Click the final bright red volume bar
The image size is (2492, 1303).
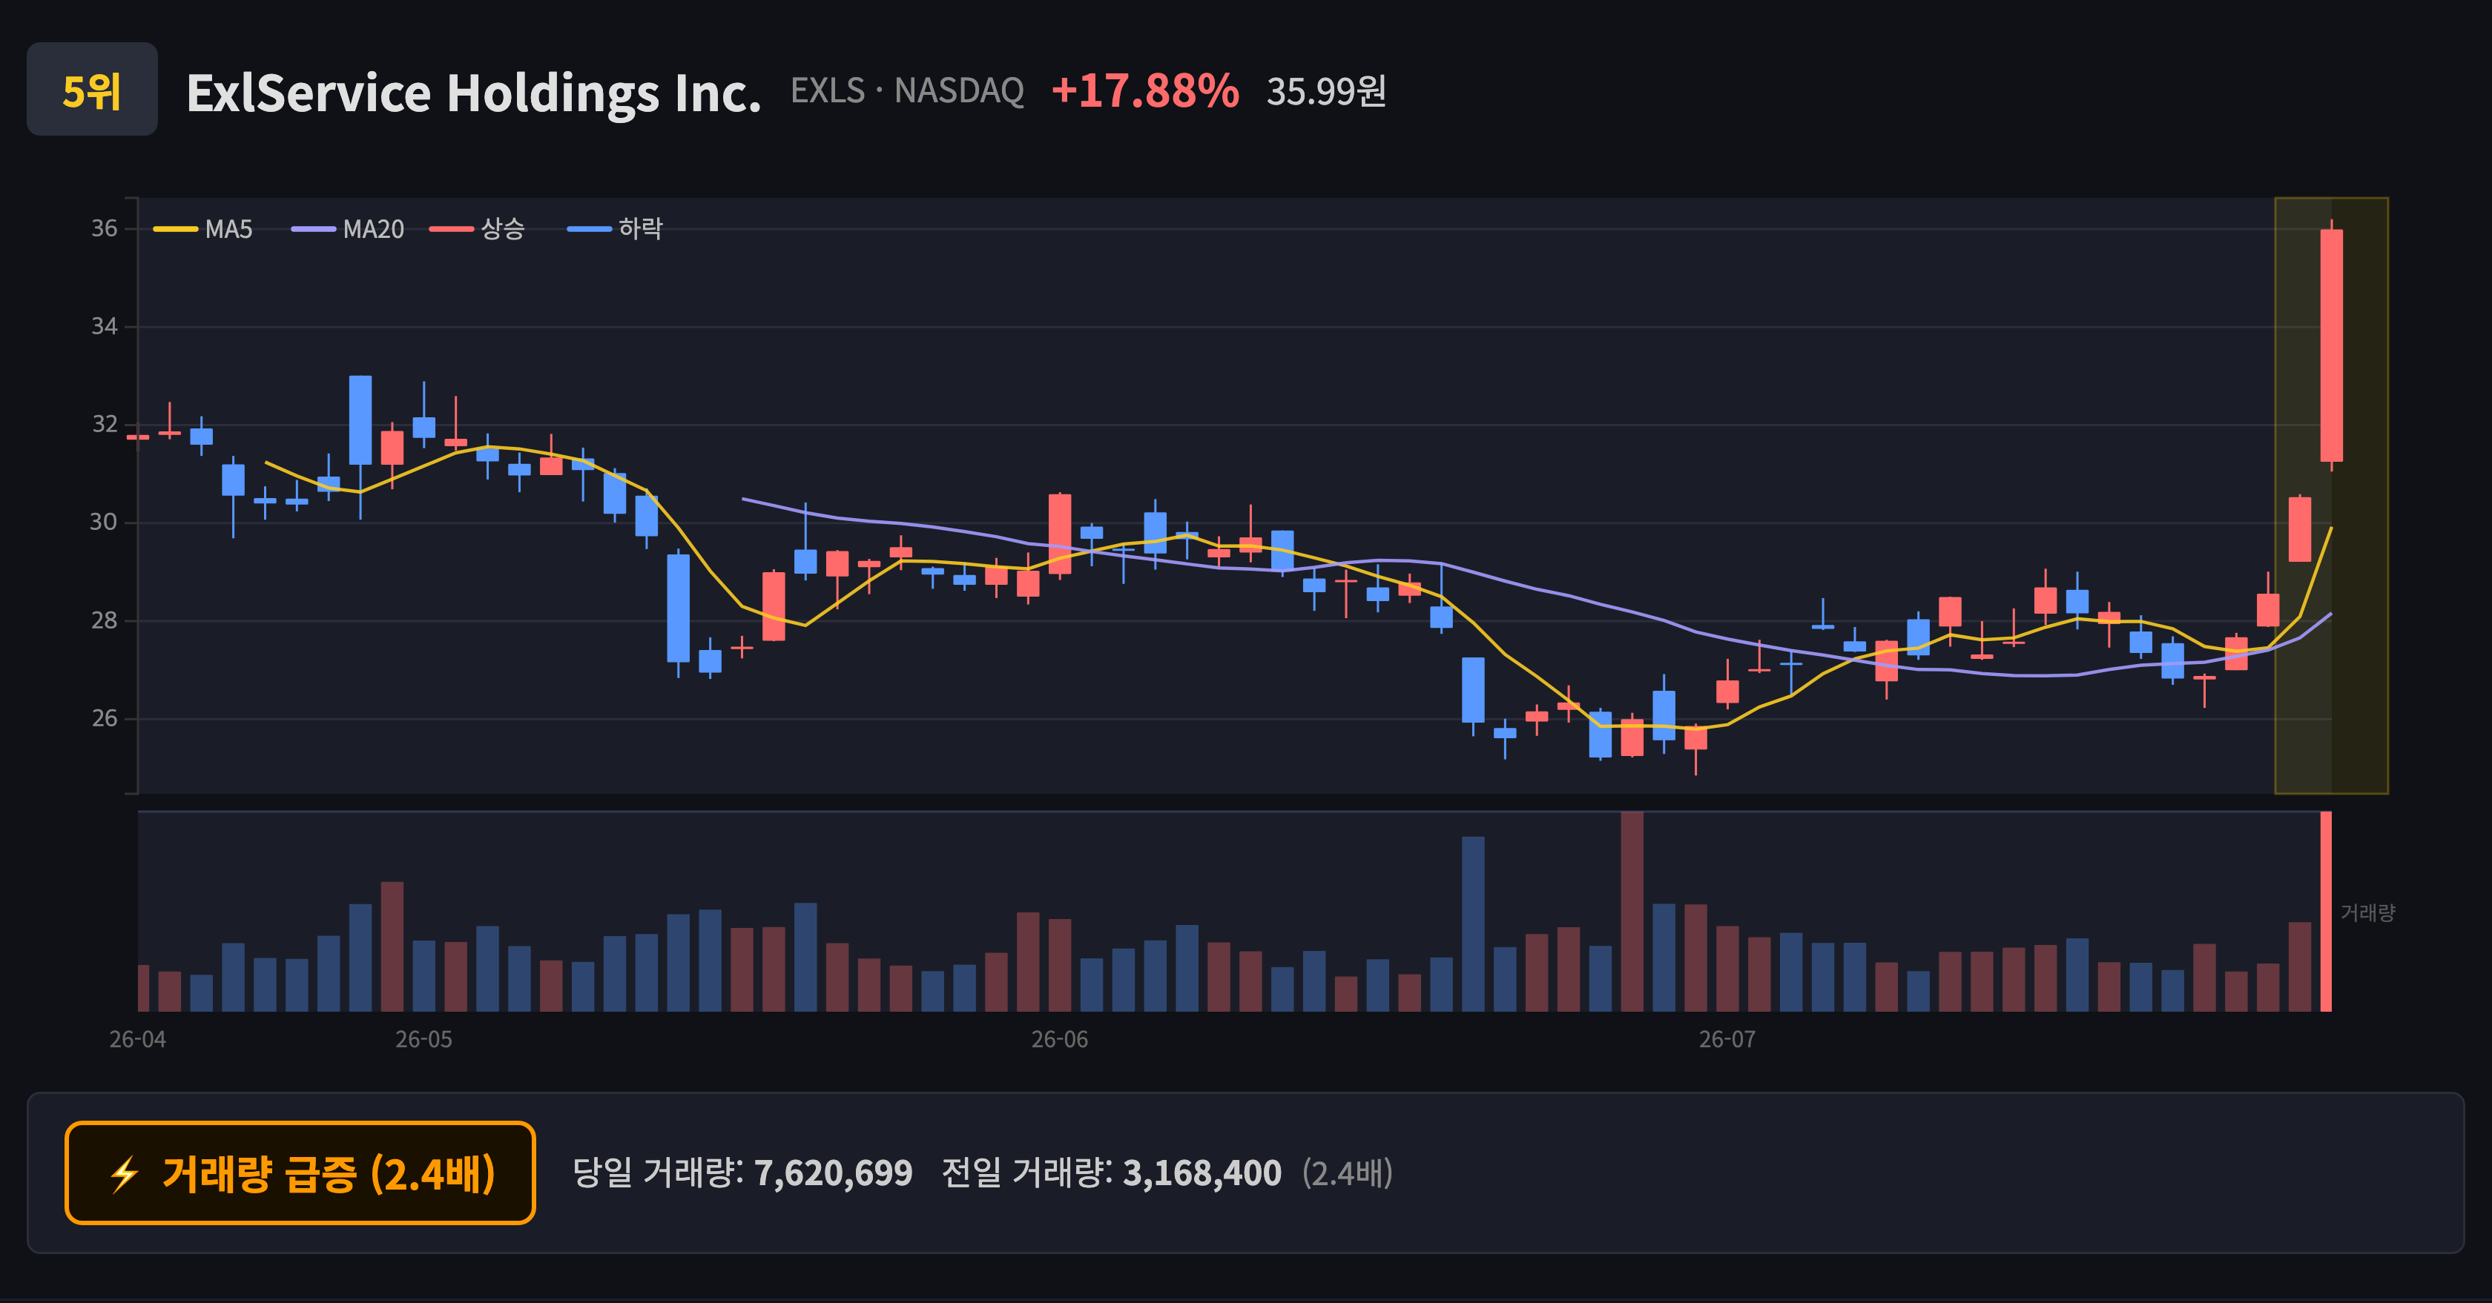pyautogui.click(x=2326, y=912)
